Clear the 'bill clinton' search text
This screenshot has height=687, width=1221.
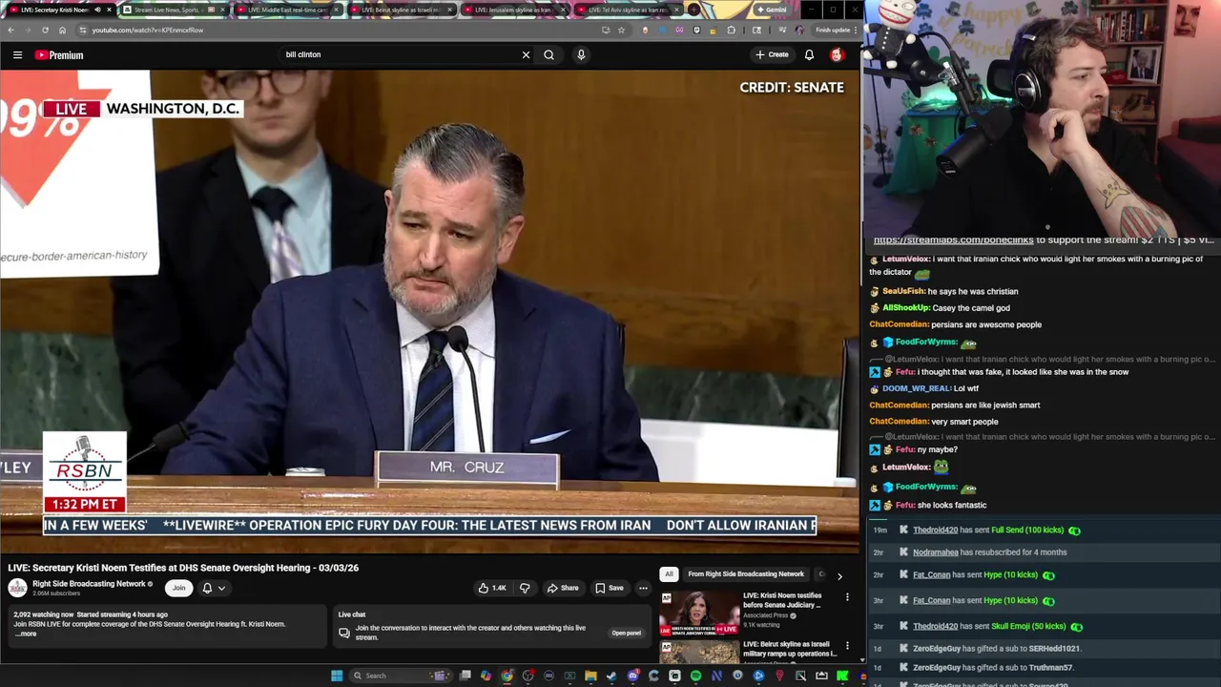click(x=526, y=55)
